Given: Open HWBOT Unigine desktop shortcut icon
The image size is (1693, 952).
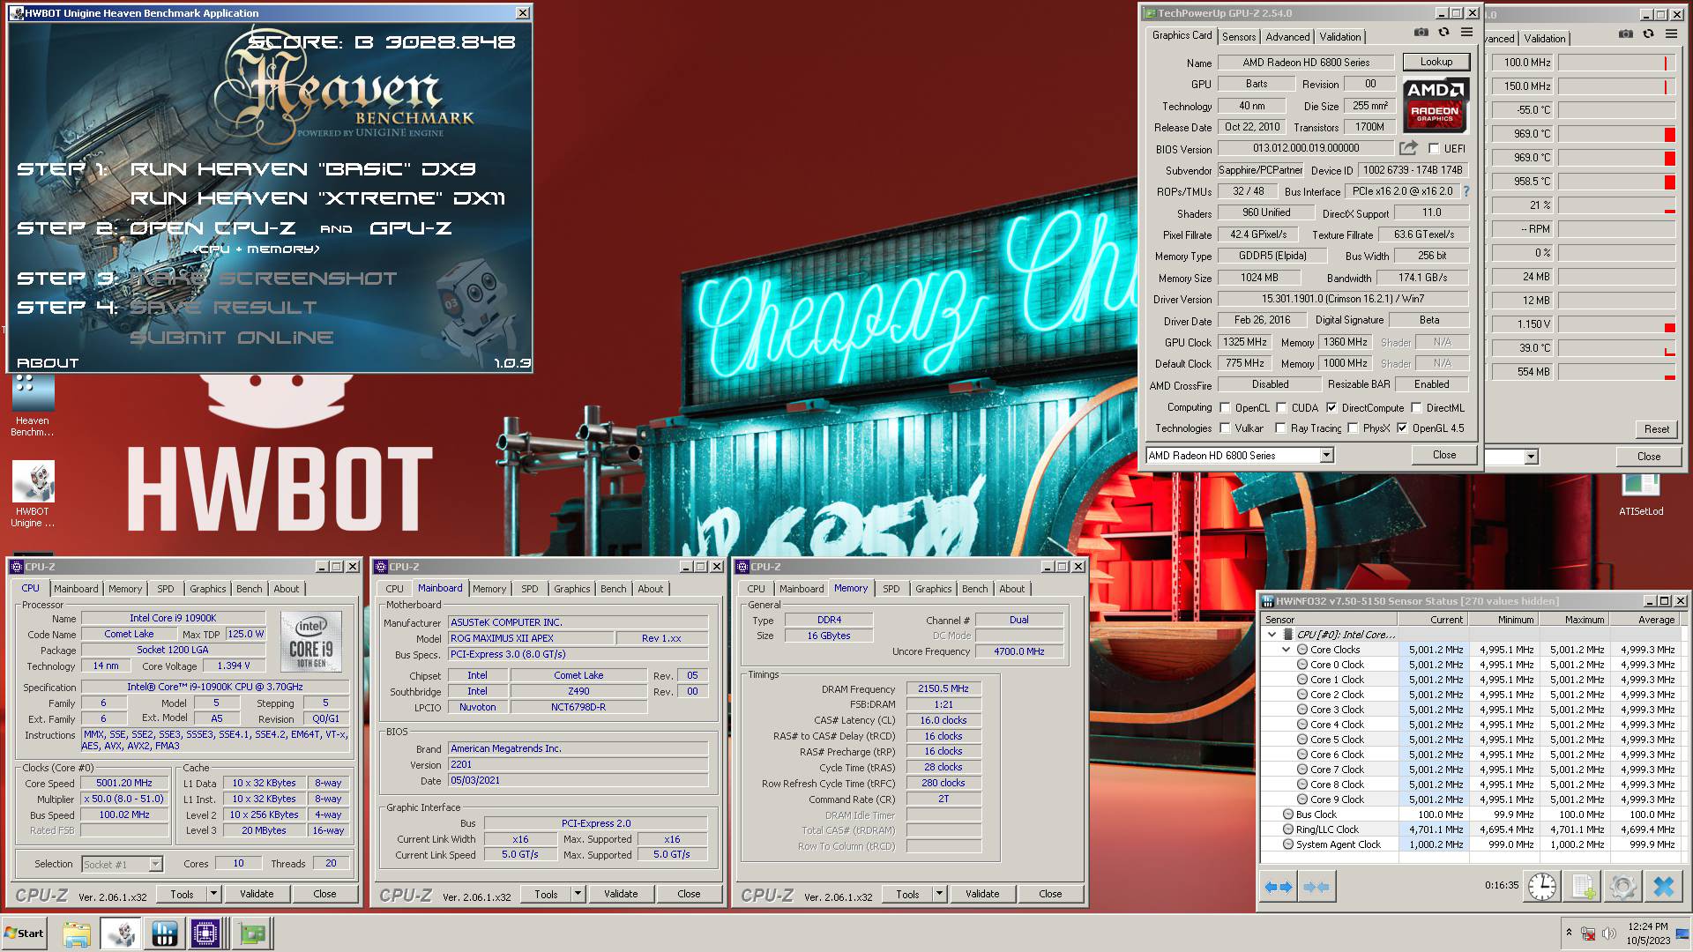Looking at the screenshot, I should [x=33, y=494].
